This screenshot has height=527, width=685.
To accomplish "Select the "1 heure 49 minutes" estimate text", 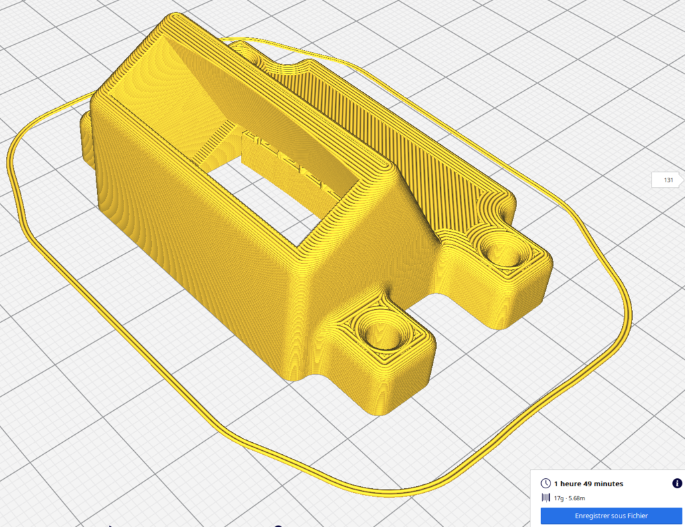I will click(x=589, y=484).
